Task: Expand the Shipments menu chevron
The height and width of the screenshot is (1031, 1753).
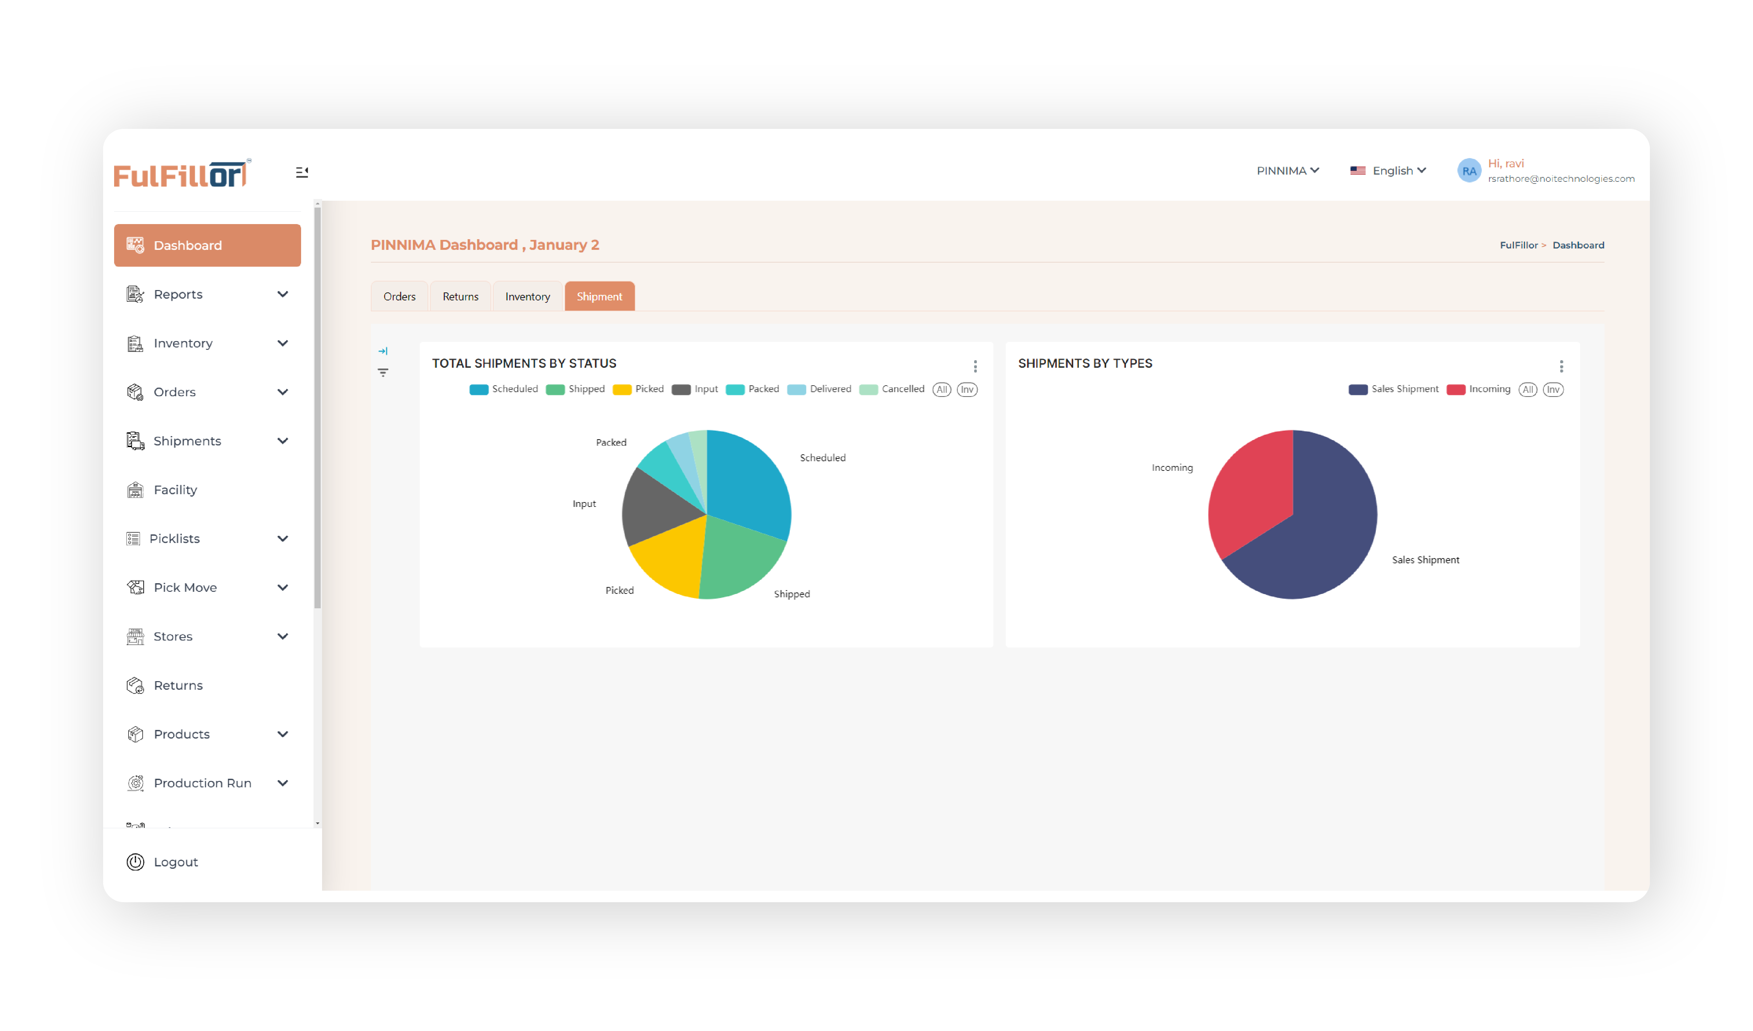Action: [x=283, y=440]
